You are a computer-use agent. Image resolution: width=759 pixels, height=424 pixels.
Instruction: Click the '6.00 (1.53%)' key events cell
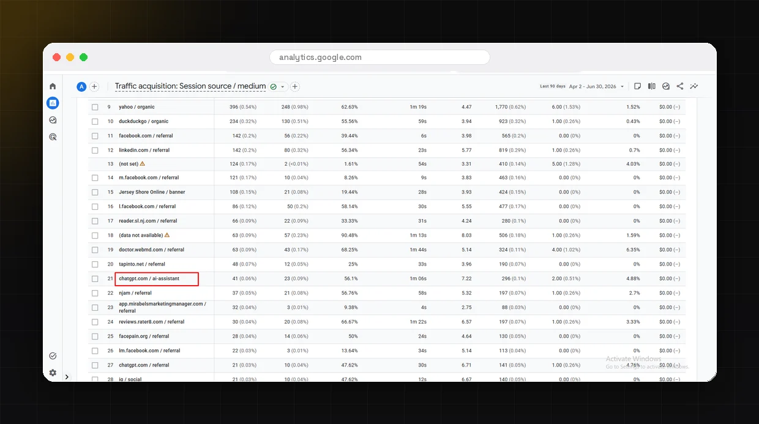(566, 107)
